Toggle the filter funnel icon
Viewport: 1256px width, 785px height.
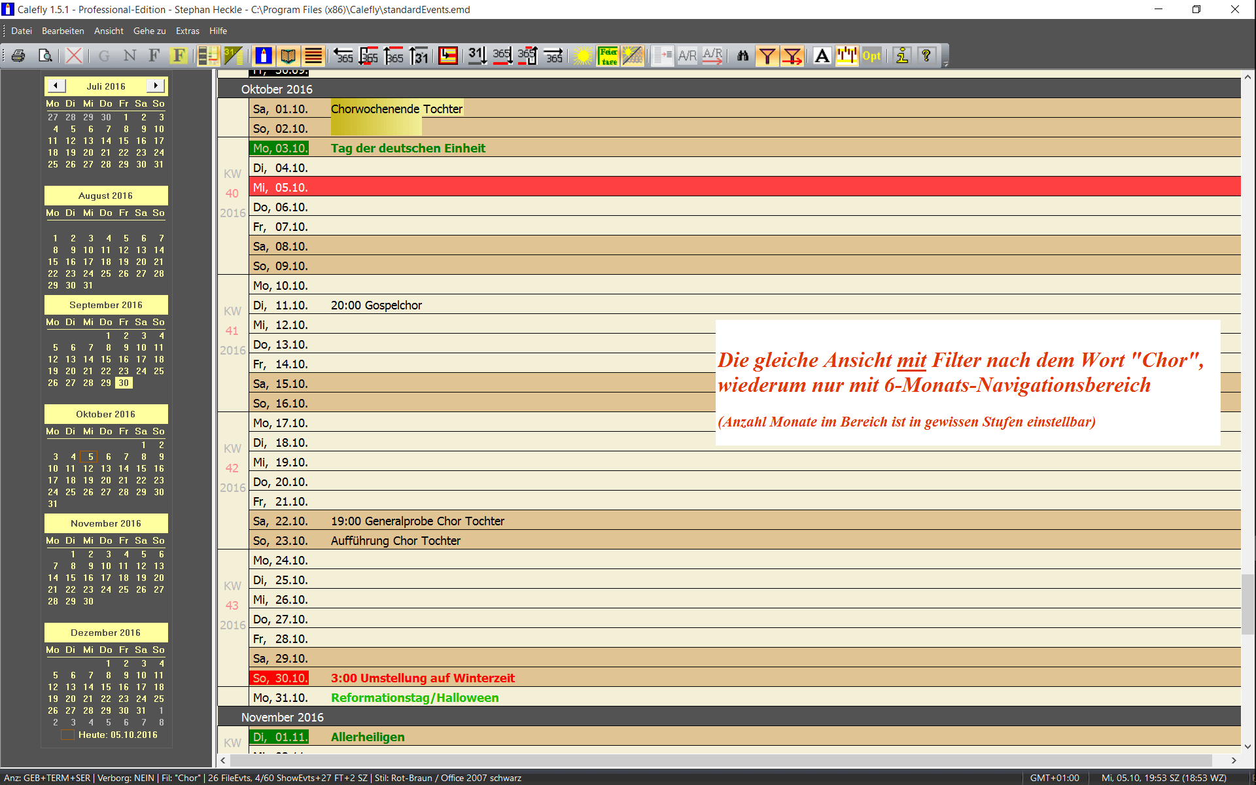(x=767, y=56)
